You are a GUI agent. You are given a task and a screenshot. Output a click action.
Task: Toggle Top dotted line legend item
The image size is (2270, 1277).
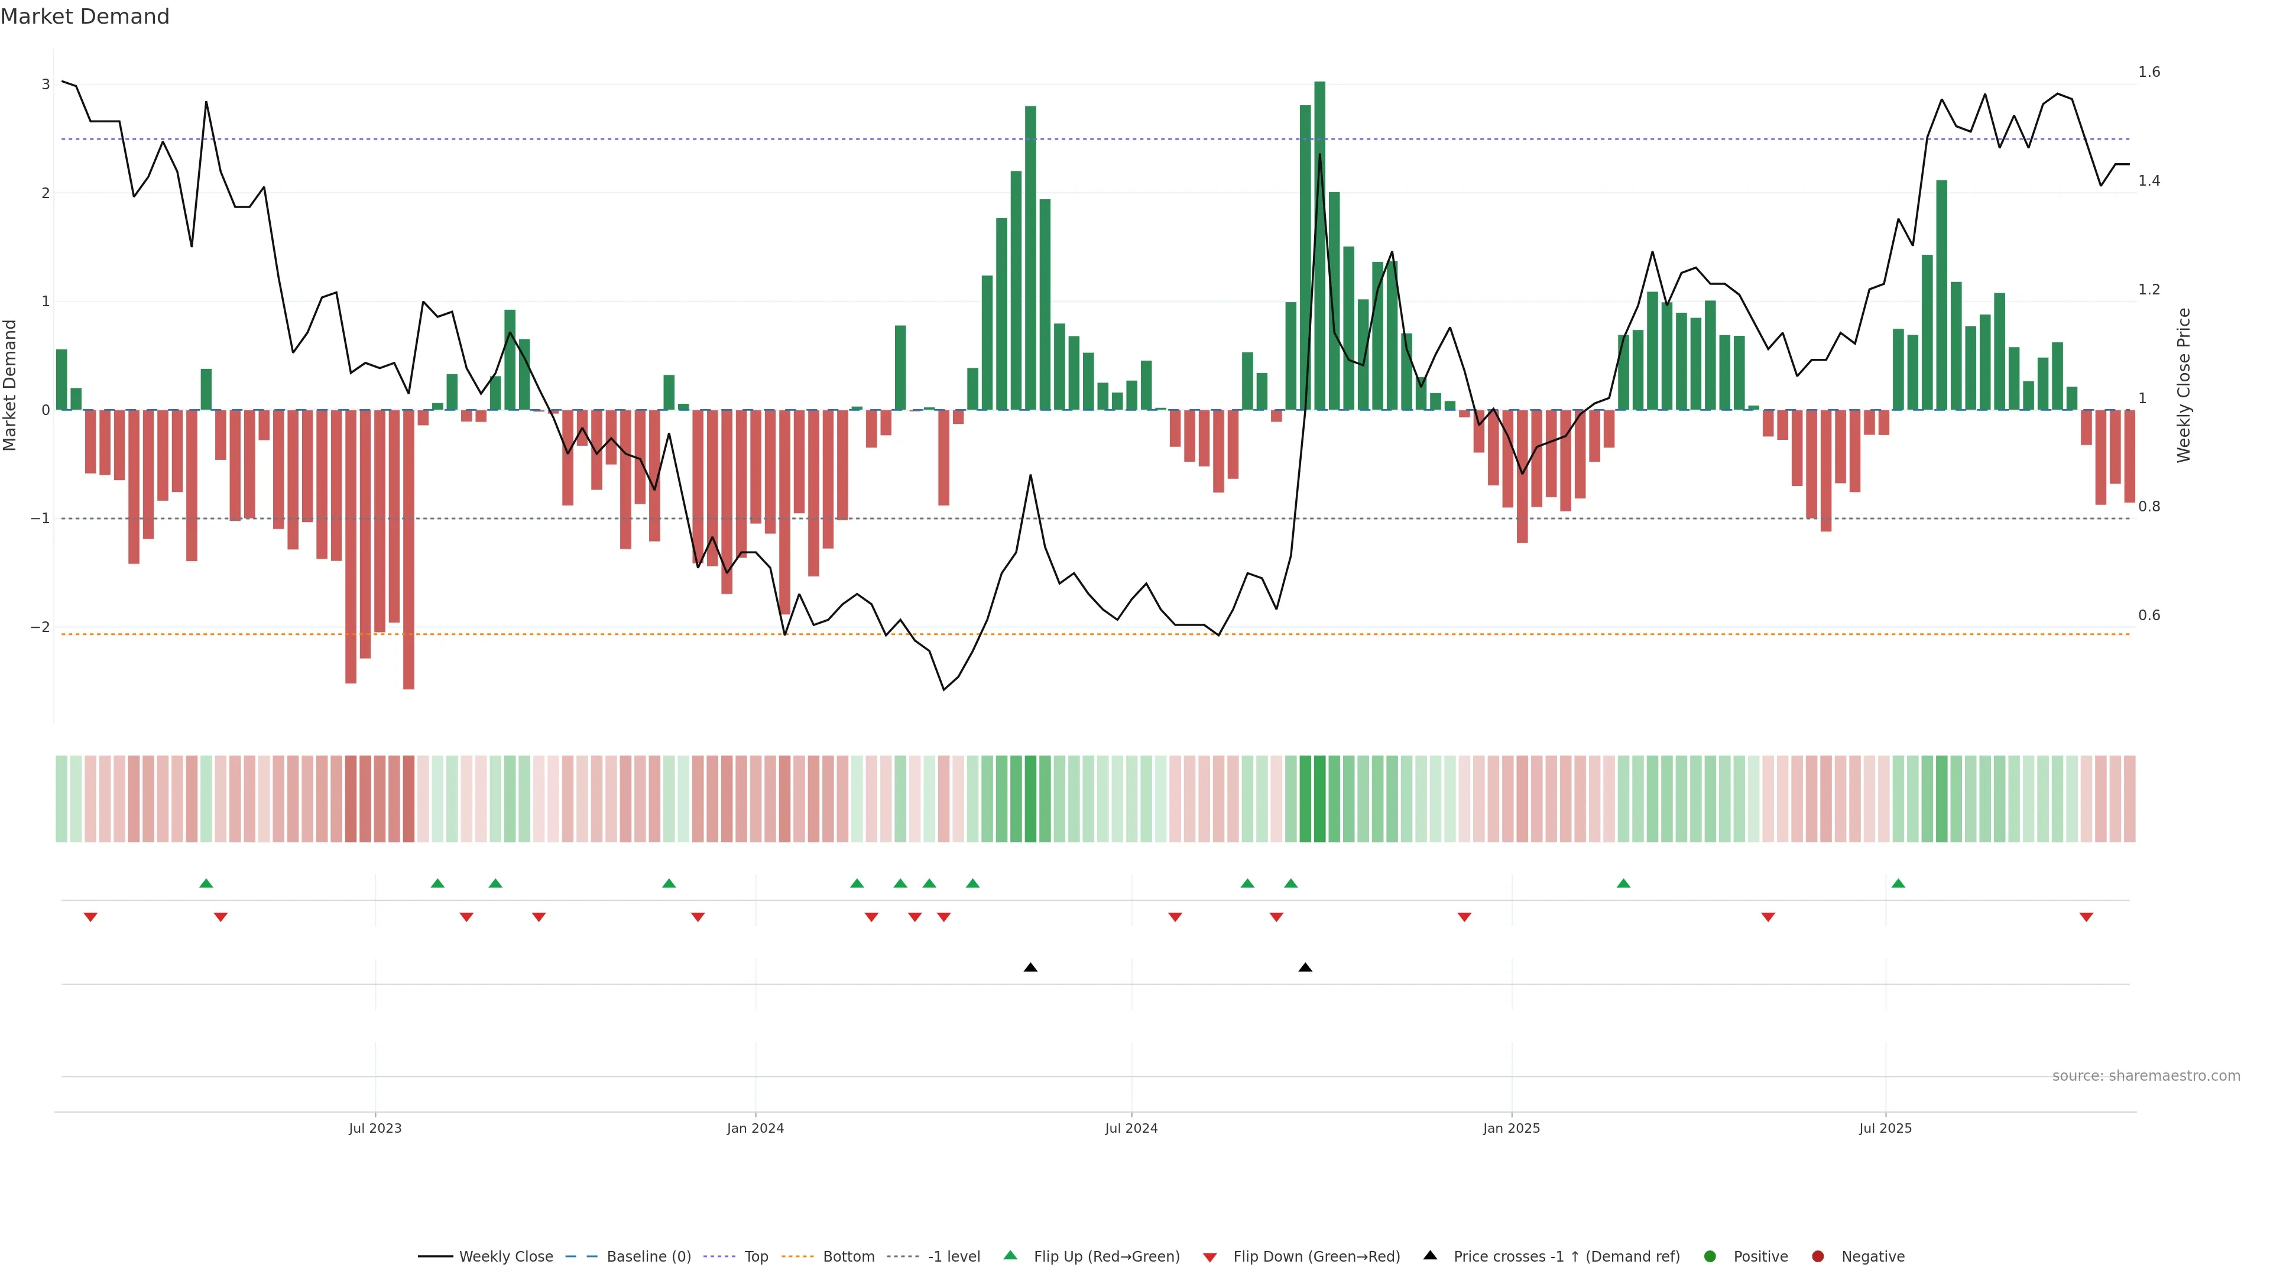(x=755, y=1256)
